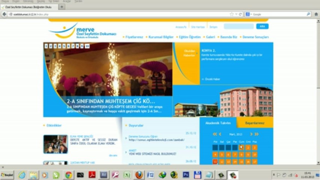
Task: Click the İletişim link at top
Action: [x=213, y=27]
